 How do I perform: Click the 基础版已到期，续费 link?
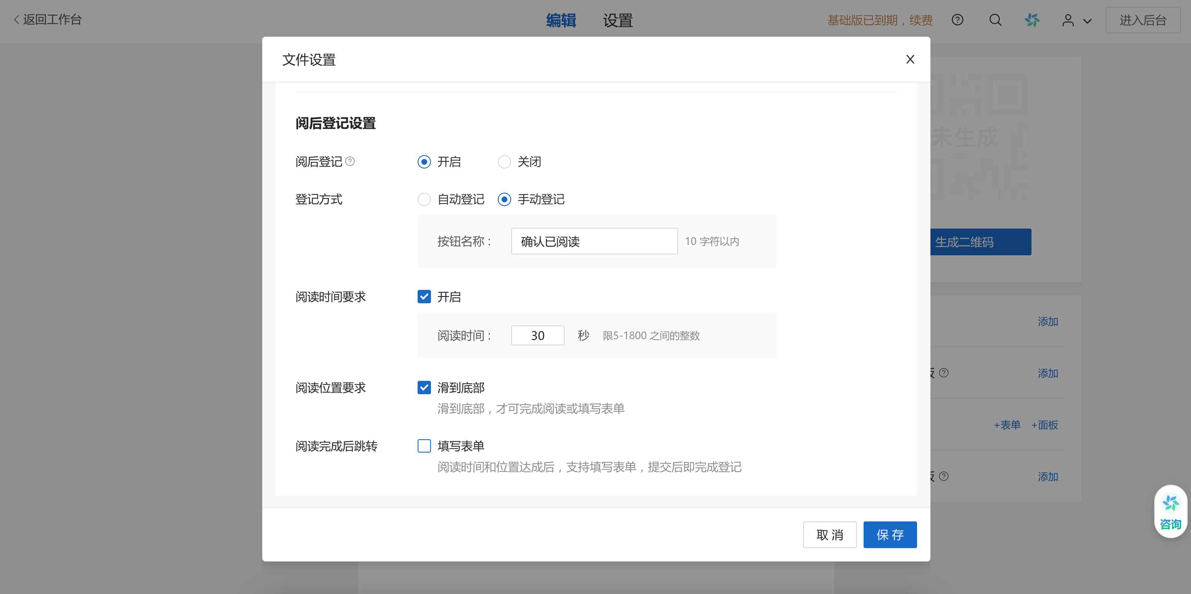880,20
